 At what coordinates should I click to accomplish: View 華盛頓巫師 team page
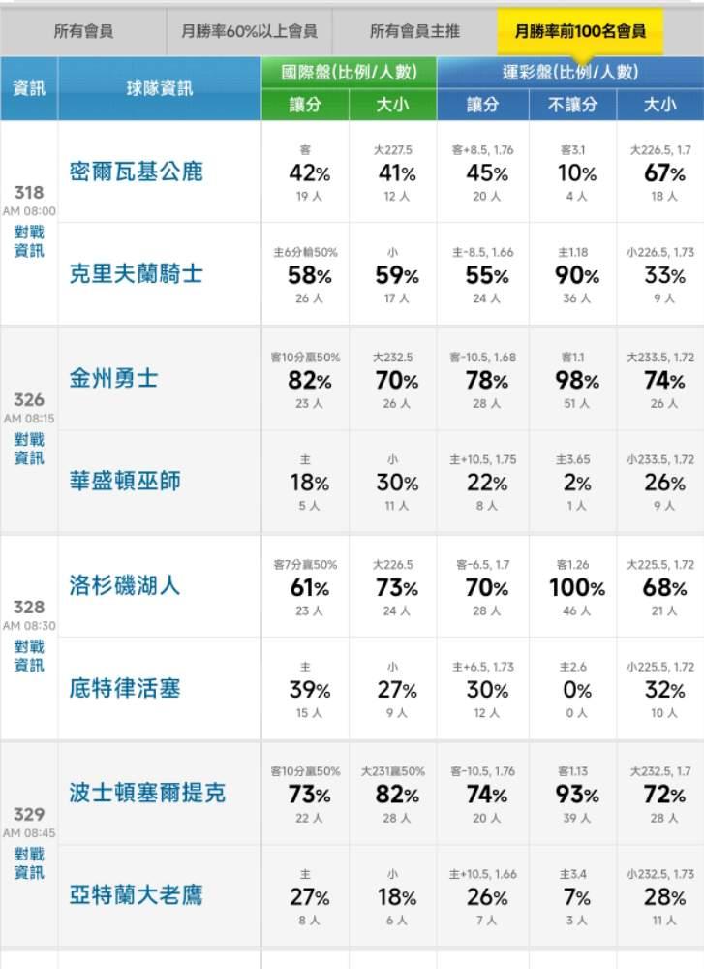(x=125, y=482)
